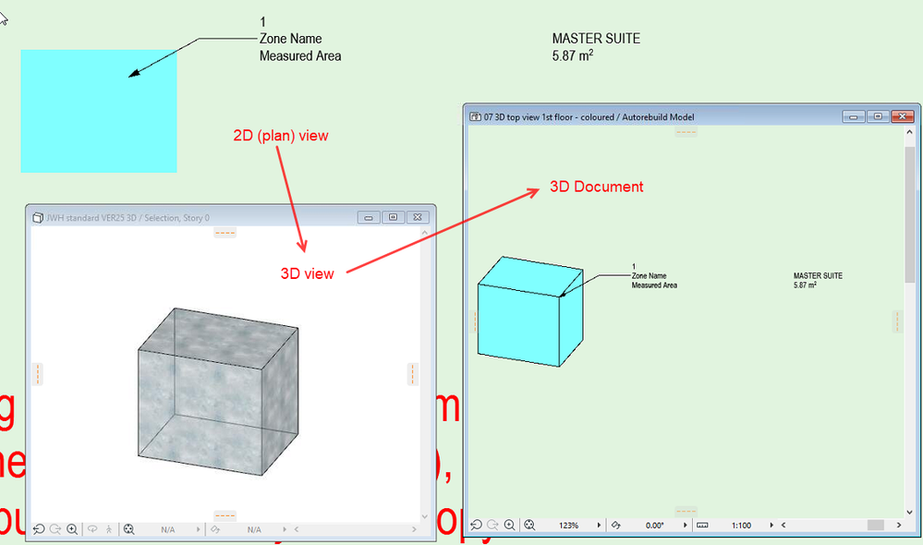Click the 3D window title bar cube icon
This screenshot has width=923, height=545.
(38, 218)
